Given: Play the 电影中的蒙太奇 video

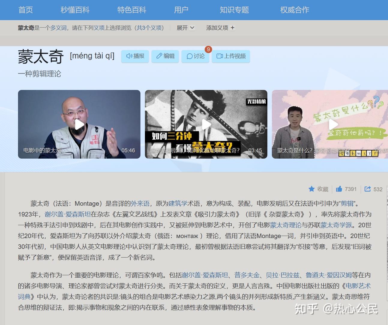Looking at the screenshot, I should (79, 124).
